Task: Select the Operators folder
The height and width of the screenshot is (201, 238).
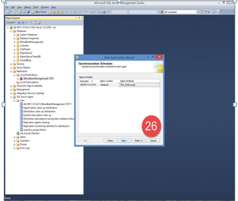Action: click(x=25, y=141)
